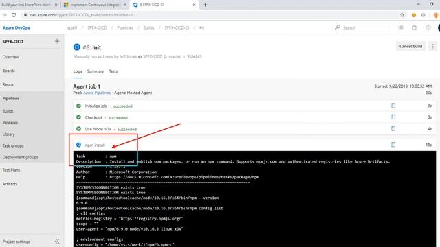Screen dimensions: 440x247
Task: Click the browser extension icon near the address bar
Action: click(414, 15)
